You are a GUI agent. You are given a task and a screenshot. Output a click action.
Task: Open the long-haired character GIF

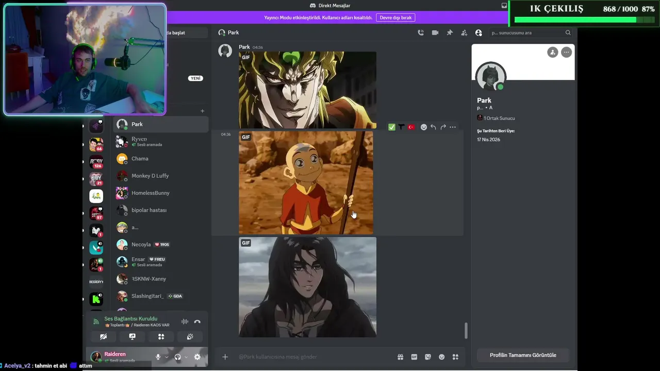point(307,287)
